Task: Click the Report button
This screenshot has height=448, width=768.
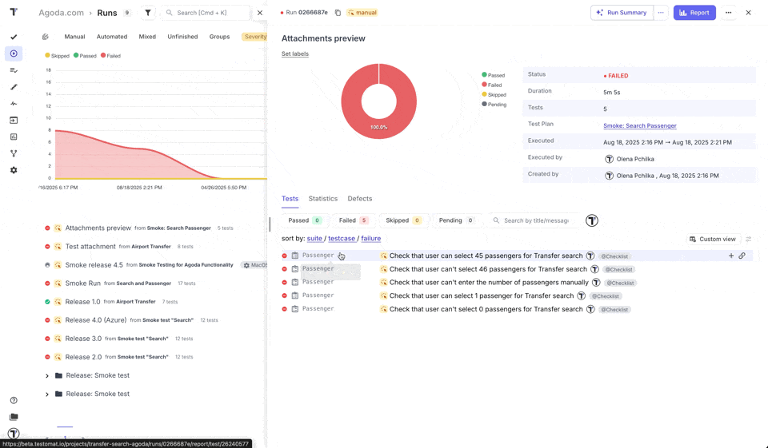Action: pos(694,13)
